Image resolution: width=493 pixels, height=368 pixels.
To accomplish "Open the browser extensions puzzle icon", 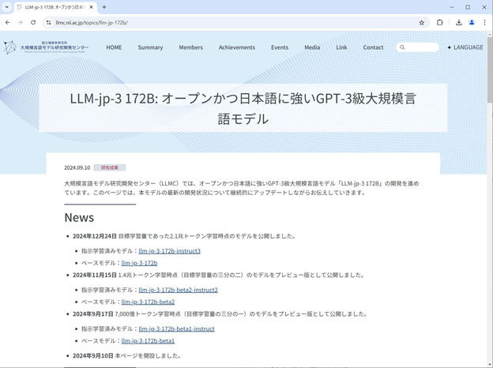I will (439, 23).
